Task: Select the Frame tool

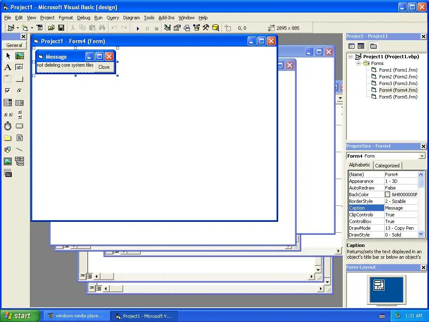Action: tap(8, 79)
